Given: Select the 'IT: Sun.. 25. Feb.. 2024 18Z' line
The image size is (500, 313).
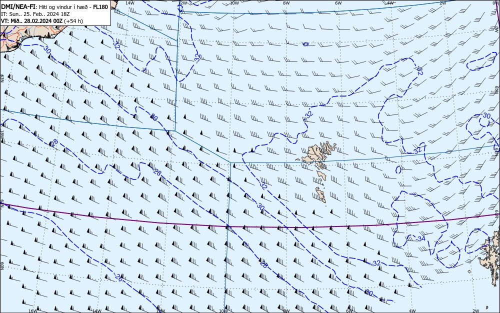Looking at the screenshot, I should pyautogui.click(x=35, y=14).
